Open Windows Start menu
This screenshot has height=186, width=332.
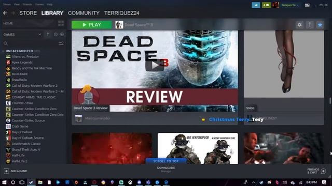point(4,182)
